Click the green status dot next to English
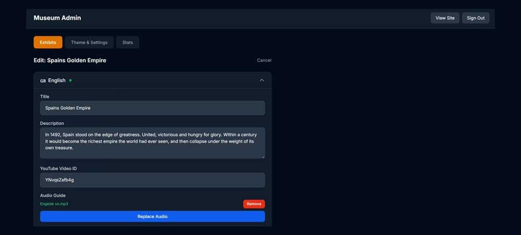Viewport: 521px width, 235px height. point(70,81)
